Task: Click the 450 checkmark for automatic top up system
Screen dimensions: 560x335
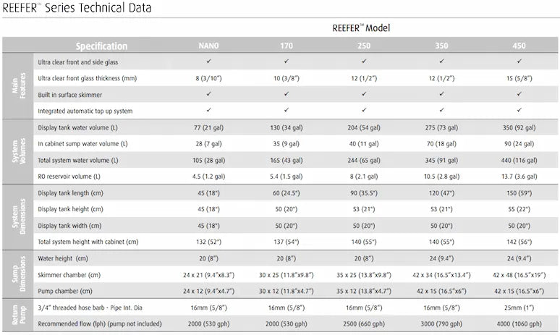Action: pyautogui.click(x=519, y=109)
